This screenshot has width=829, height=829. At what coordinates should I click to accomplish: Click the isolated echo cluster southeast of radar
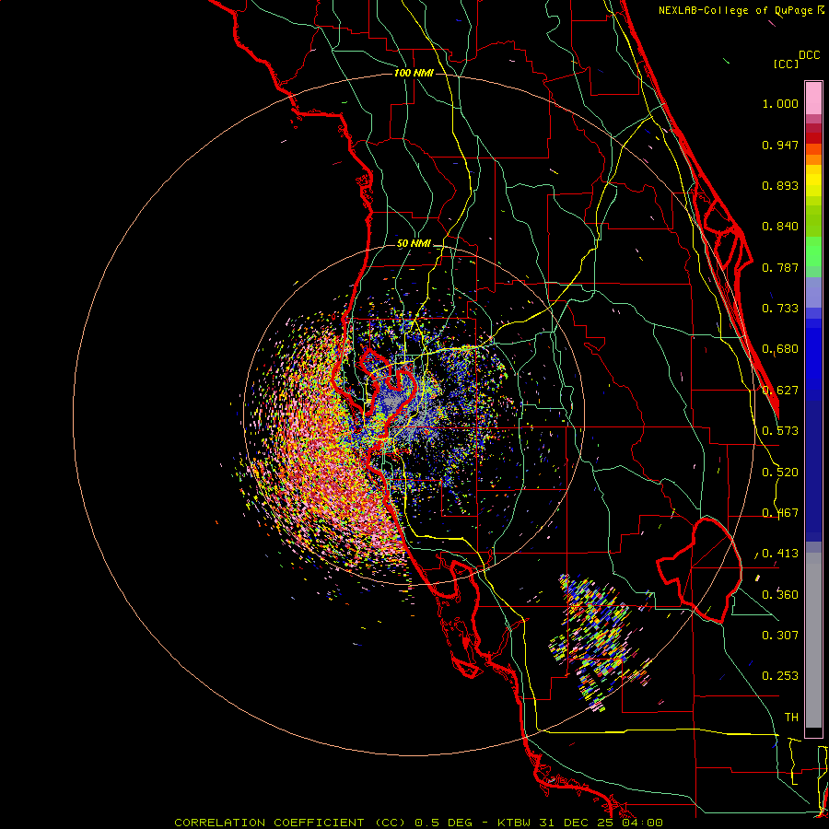[600, 642]
